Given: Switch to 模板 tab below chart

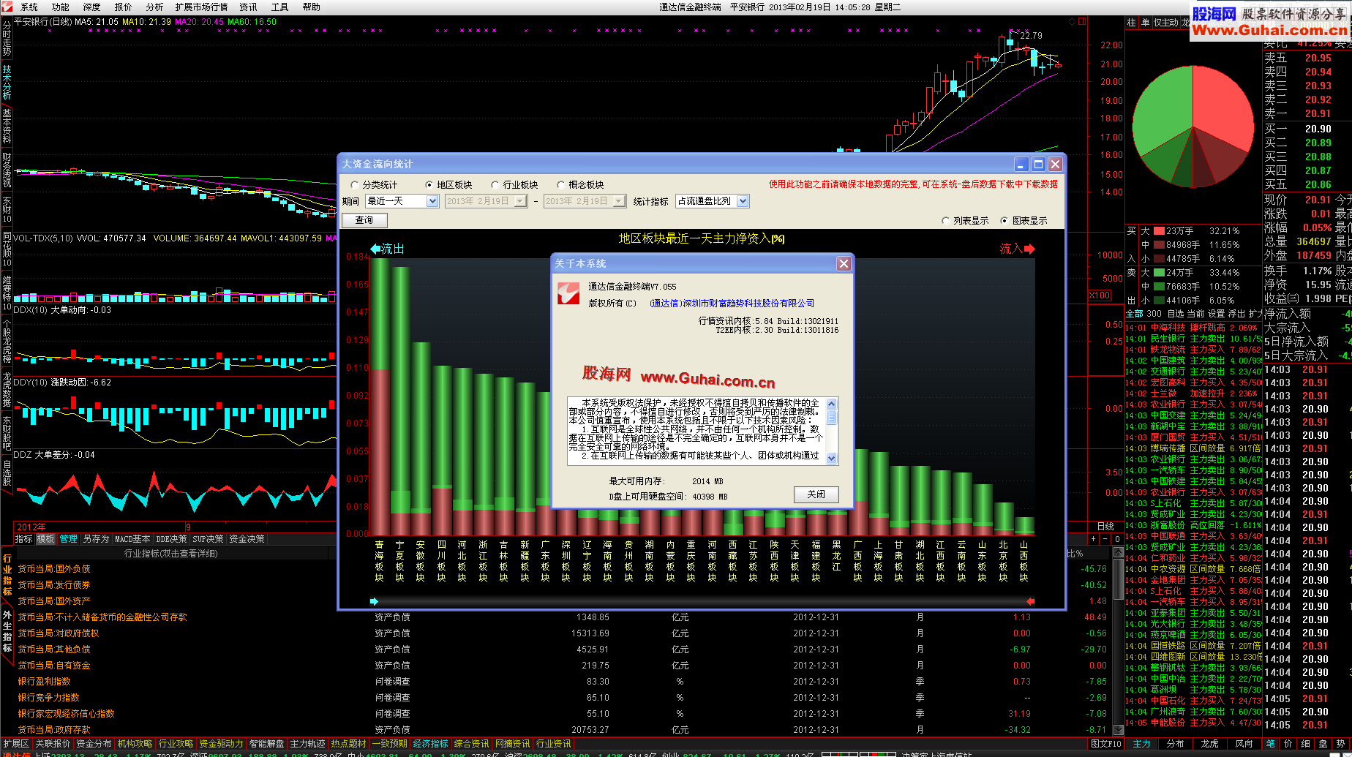Looking at the screenshot, I should [46, 539].
